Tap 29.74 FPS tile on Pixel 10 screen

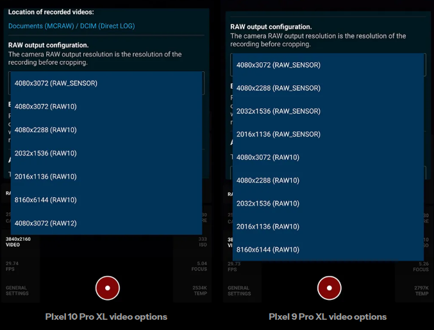pyautogui.click(x=12, y=266)
